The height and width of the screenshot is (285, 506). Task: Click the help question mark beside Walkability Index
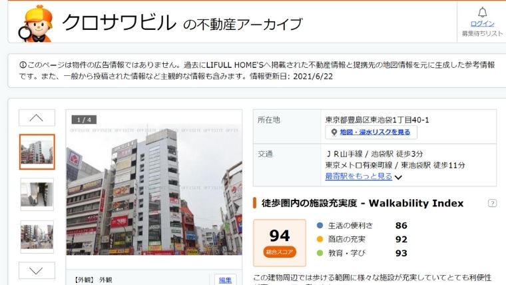point(492,203)
